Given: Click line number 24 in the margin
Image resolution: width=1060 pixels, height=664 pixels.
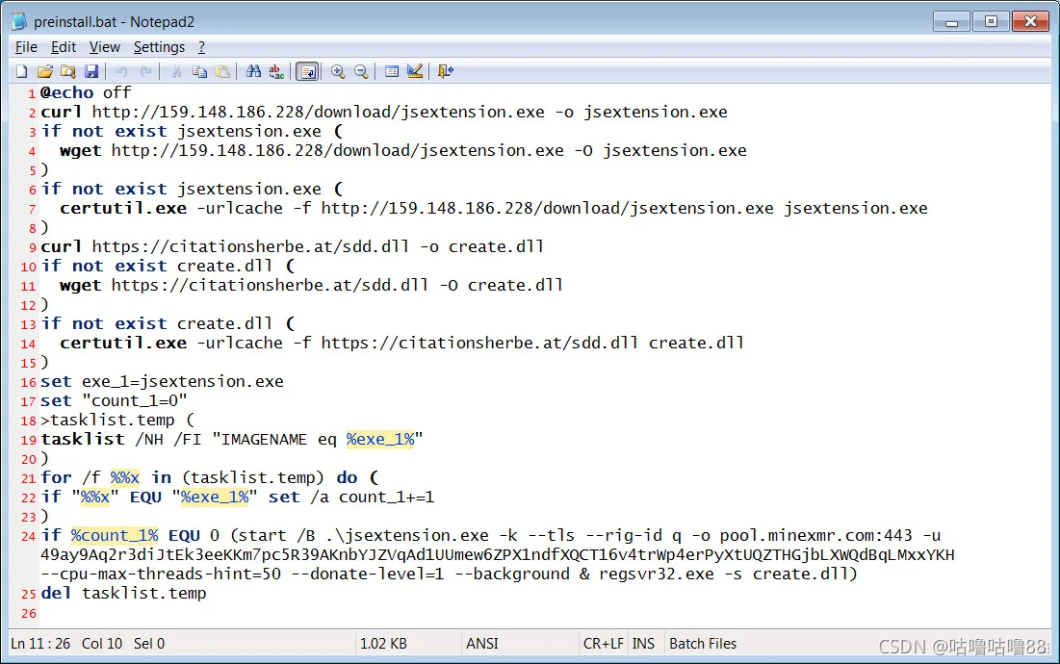Looking at the screenshot, I should [28, 536].
